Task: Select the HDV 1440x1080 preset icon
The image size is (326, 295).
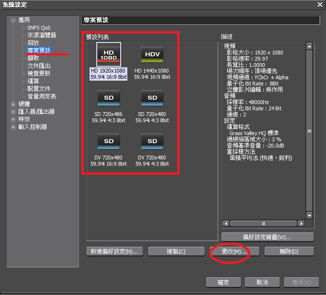Action: (x=152, y=54)
